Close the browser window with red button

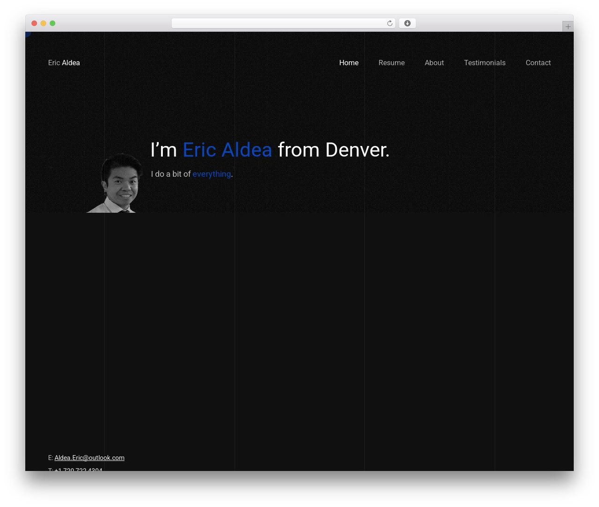point(34,23)
